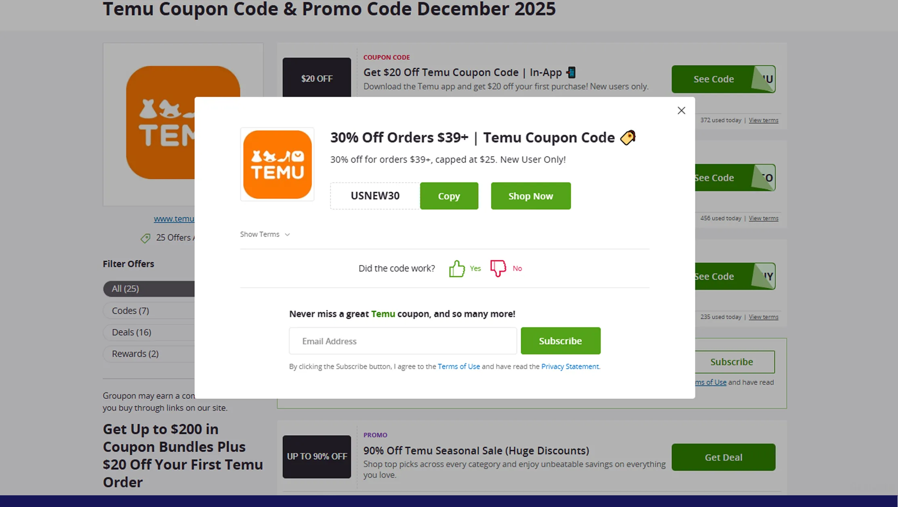Click the Temu logo in the modal
Viewport: 898px width, 507px height.
[277, 164]
